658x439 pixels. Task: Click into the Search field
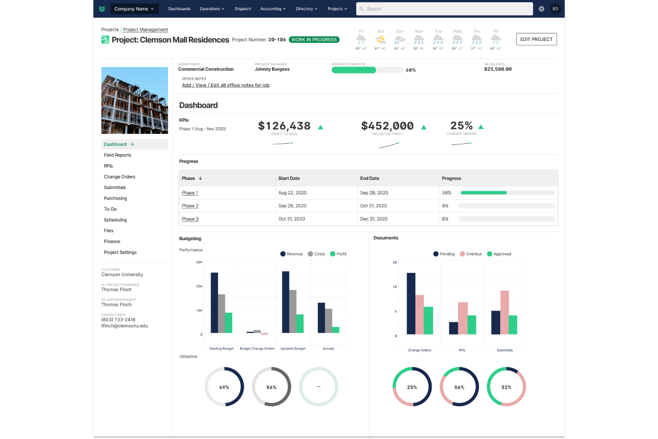pyautogui.click(x=445, y=9)
